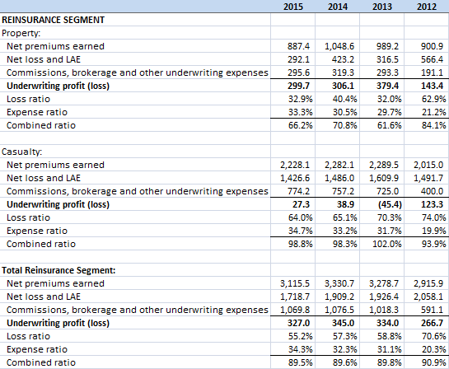This screenshot has width=449, height=369.
Task: Select the 2013 column header cell
Action: click(381, 7)
